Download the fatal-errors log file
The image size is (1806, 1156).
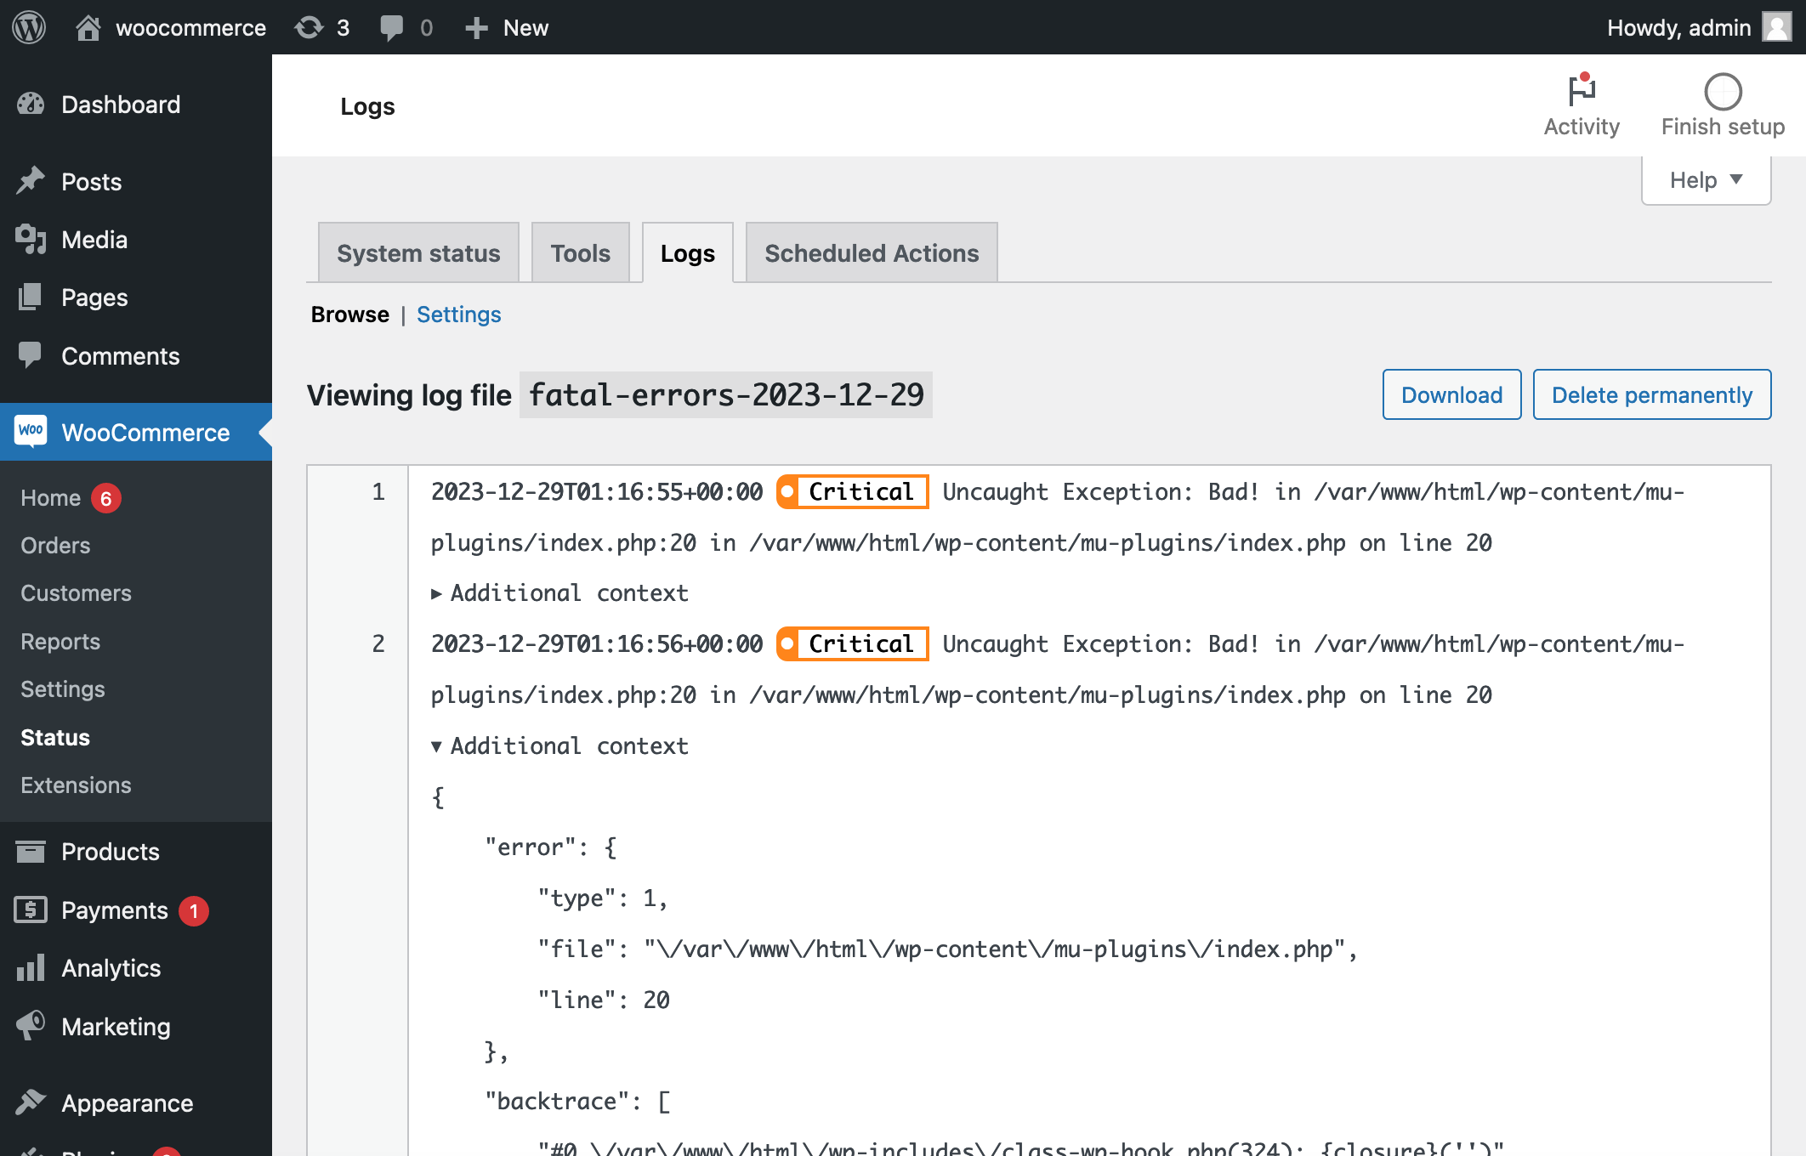[x=1451, y=394]
